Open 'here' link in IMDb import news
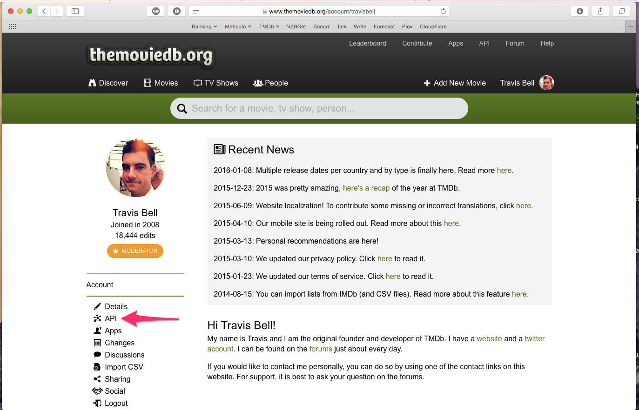The width and height of the screenshot is (639, 410). pyautogui.click(x=519, y=294)
